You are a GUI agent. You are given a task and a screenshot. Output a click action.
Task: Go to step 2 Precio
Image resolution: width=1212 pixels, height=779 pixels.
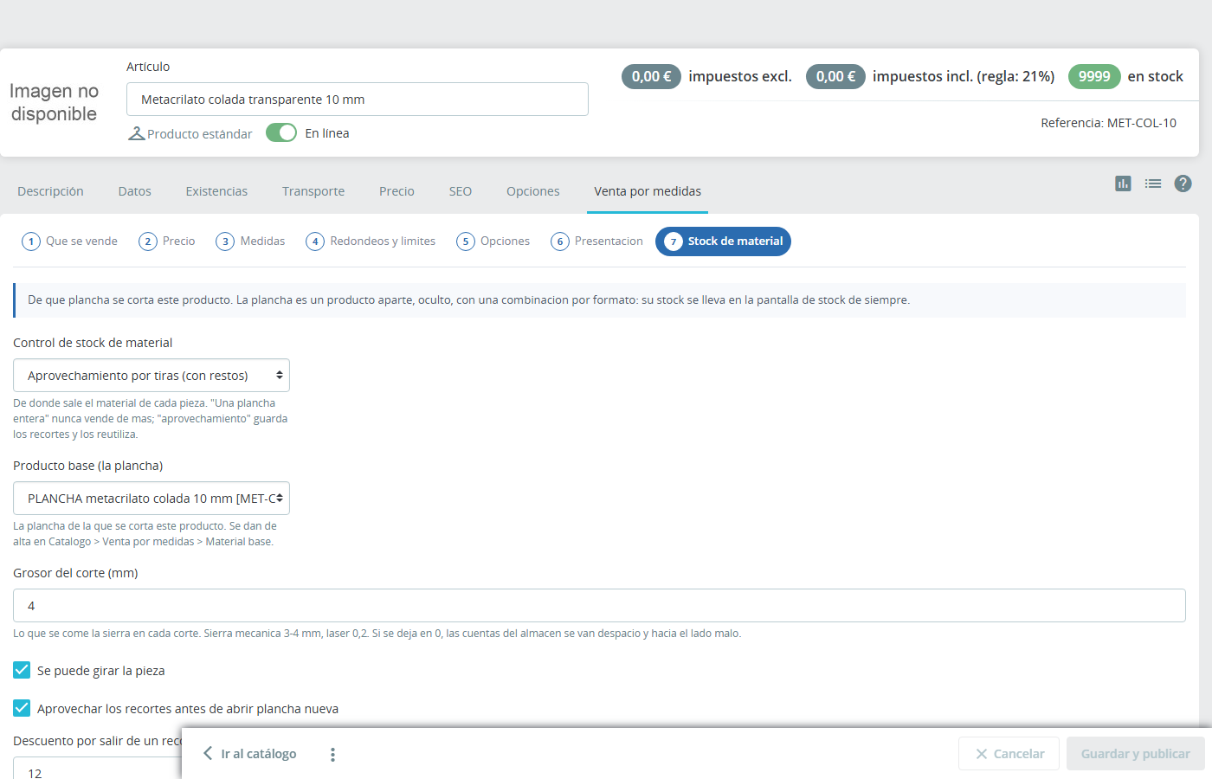point(167,241)
